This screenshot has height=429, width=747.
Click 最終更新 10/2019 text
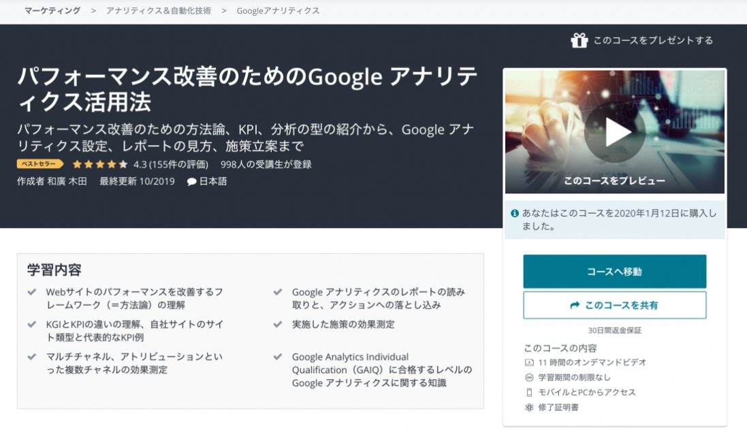(137, 182)
